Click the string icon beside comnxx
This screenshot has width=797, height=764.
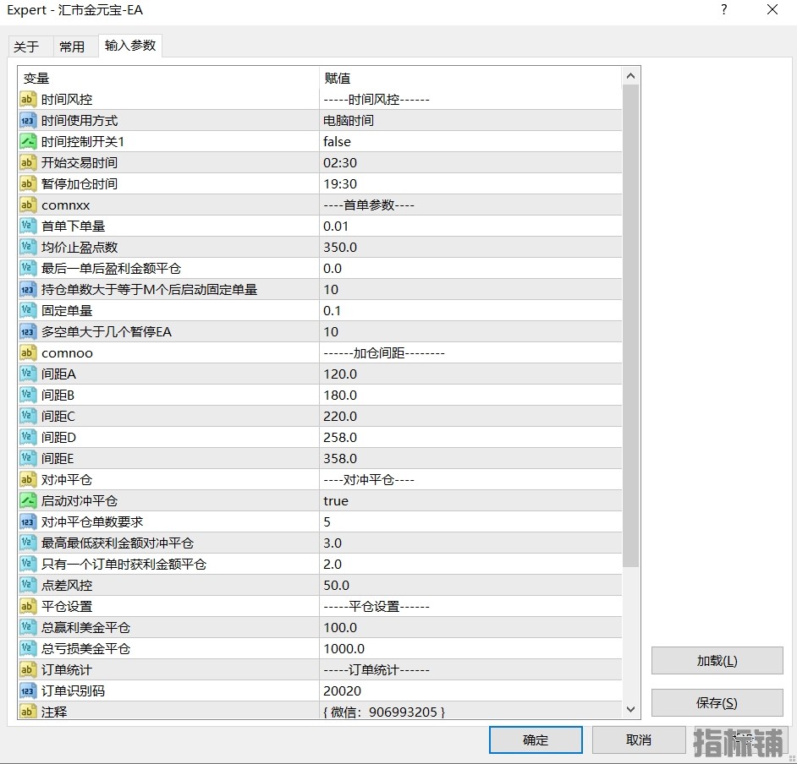(x=28, y=205)
